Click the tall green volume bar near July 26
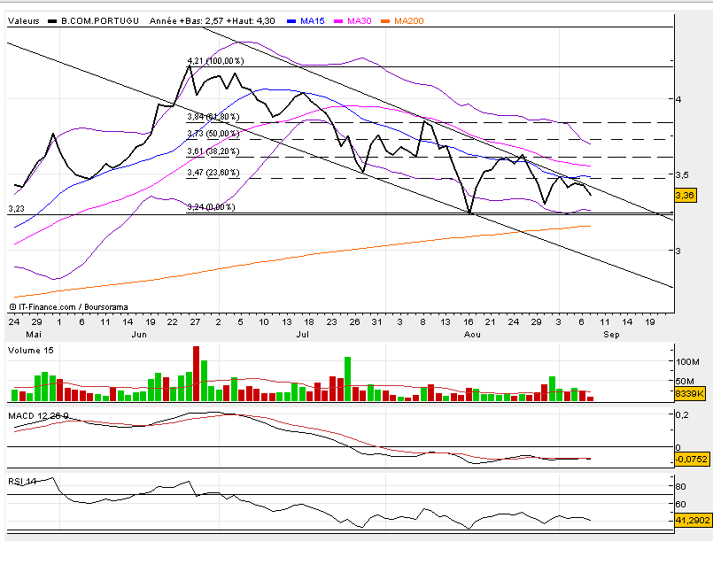 click(x=348, y=379)
